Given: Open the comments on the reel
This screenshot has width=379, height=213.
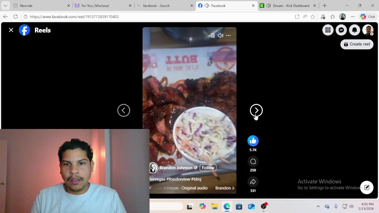Looking at the screenshot, I should tap(253, 161).
